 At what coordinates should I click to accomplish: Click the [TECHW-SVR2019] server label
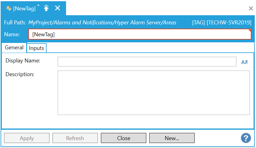229,23
